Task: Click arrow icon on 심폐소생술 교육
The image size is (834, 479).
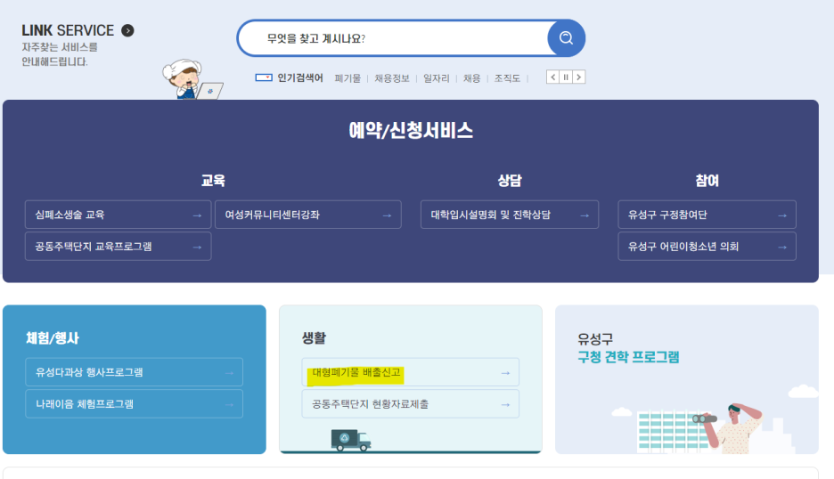Action: tap(197, 215)
